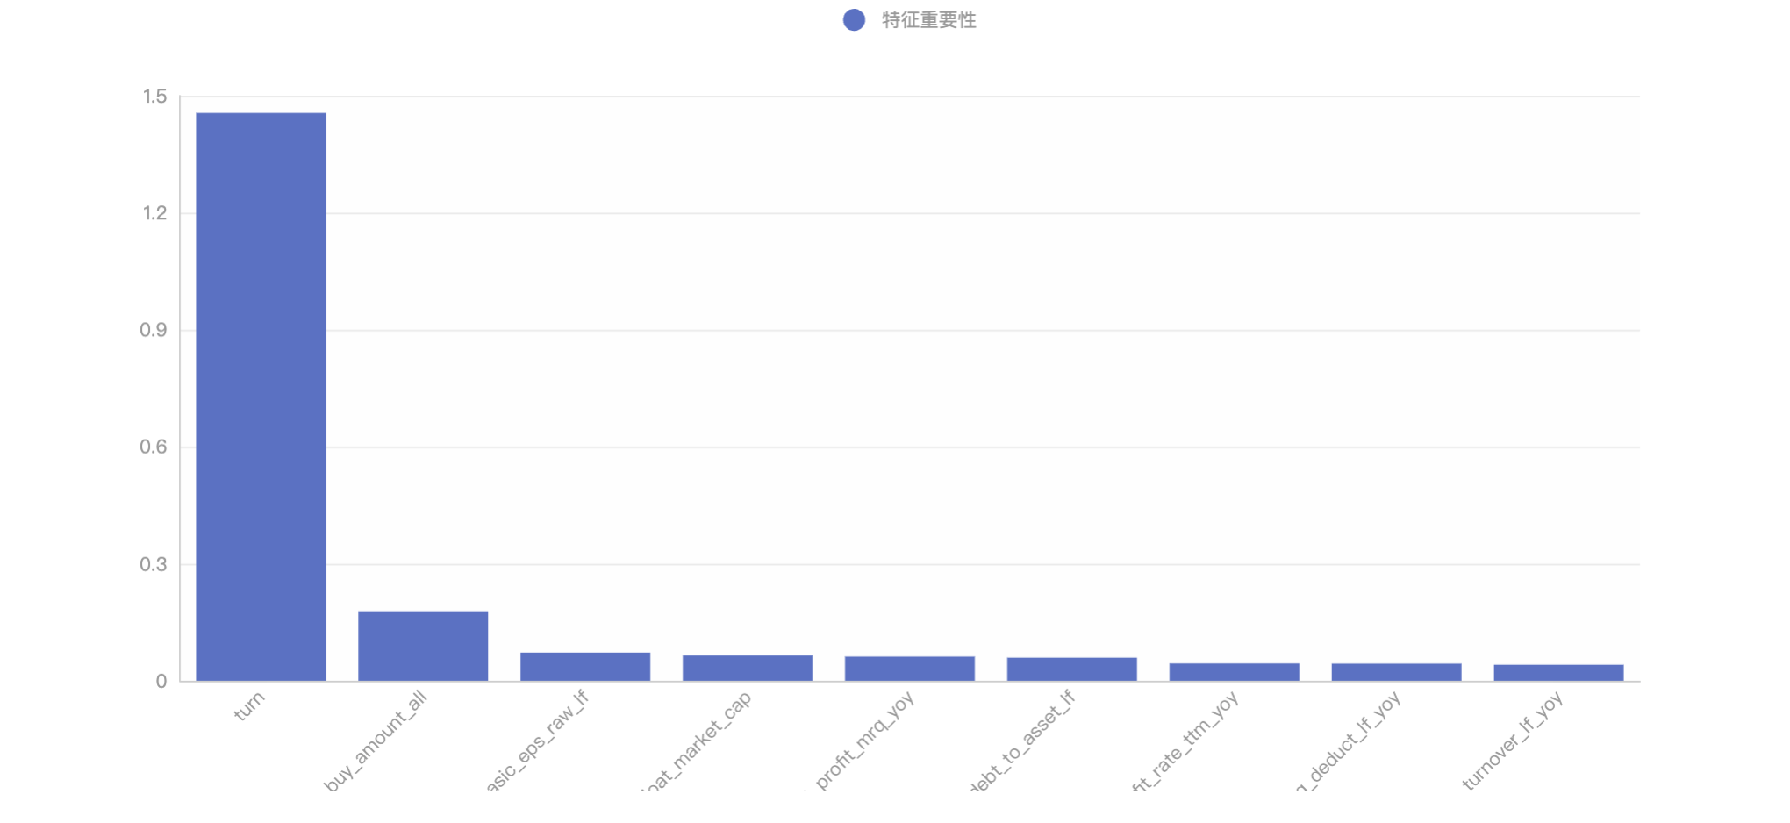Image resolution: width=1790 pixels, height=823 pixels.
Task: Click the buy_amount_all bar
Action: tap(423, 646)
